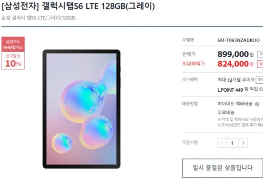Click the plus quantity button
Screen dimensions: 263x179
click(x=243, y=143)
